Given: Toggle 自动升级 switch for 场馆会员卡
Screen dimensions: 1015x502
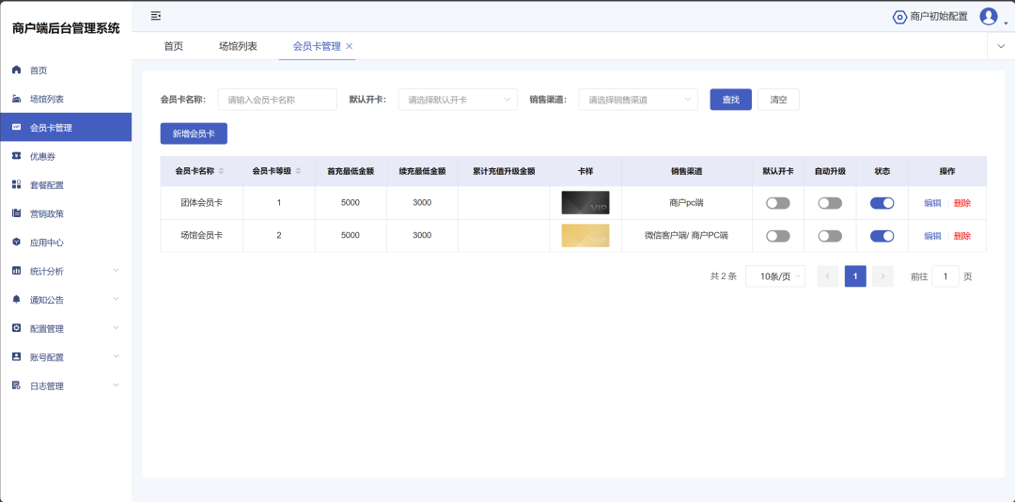Looking at the screenshot, I should 830,236.
